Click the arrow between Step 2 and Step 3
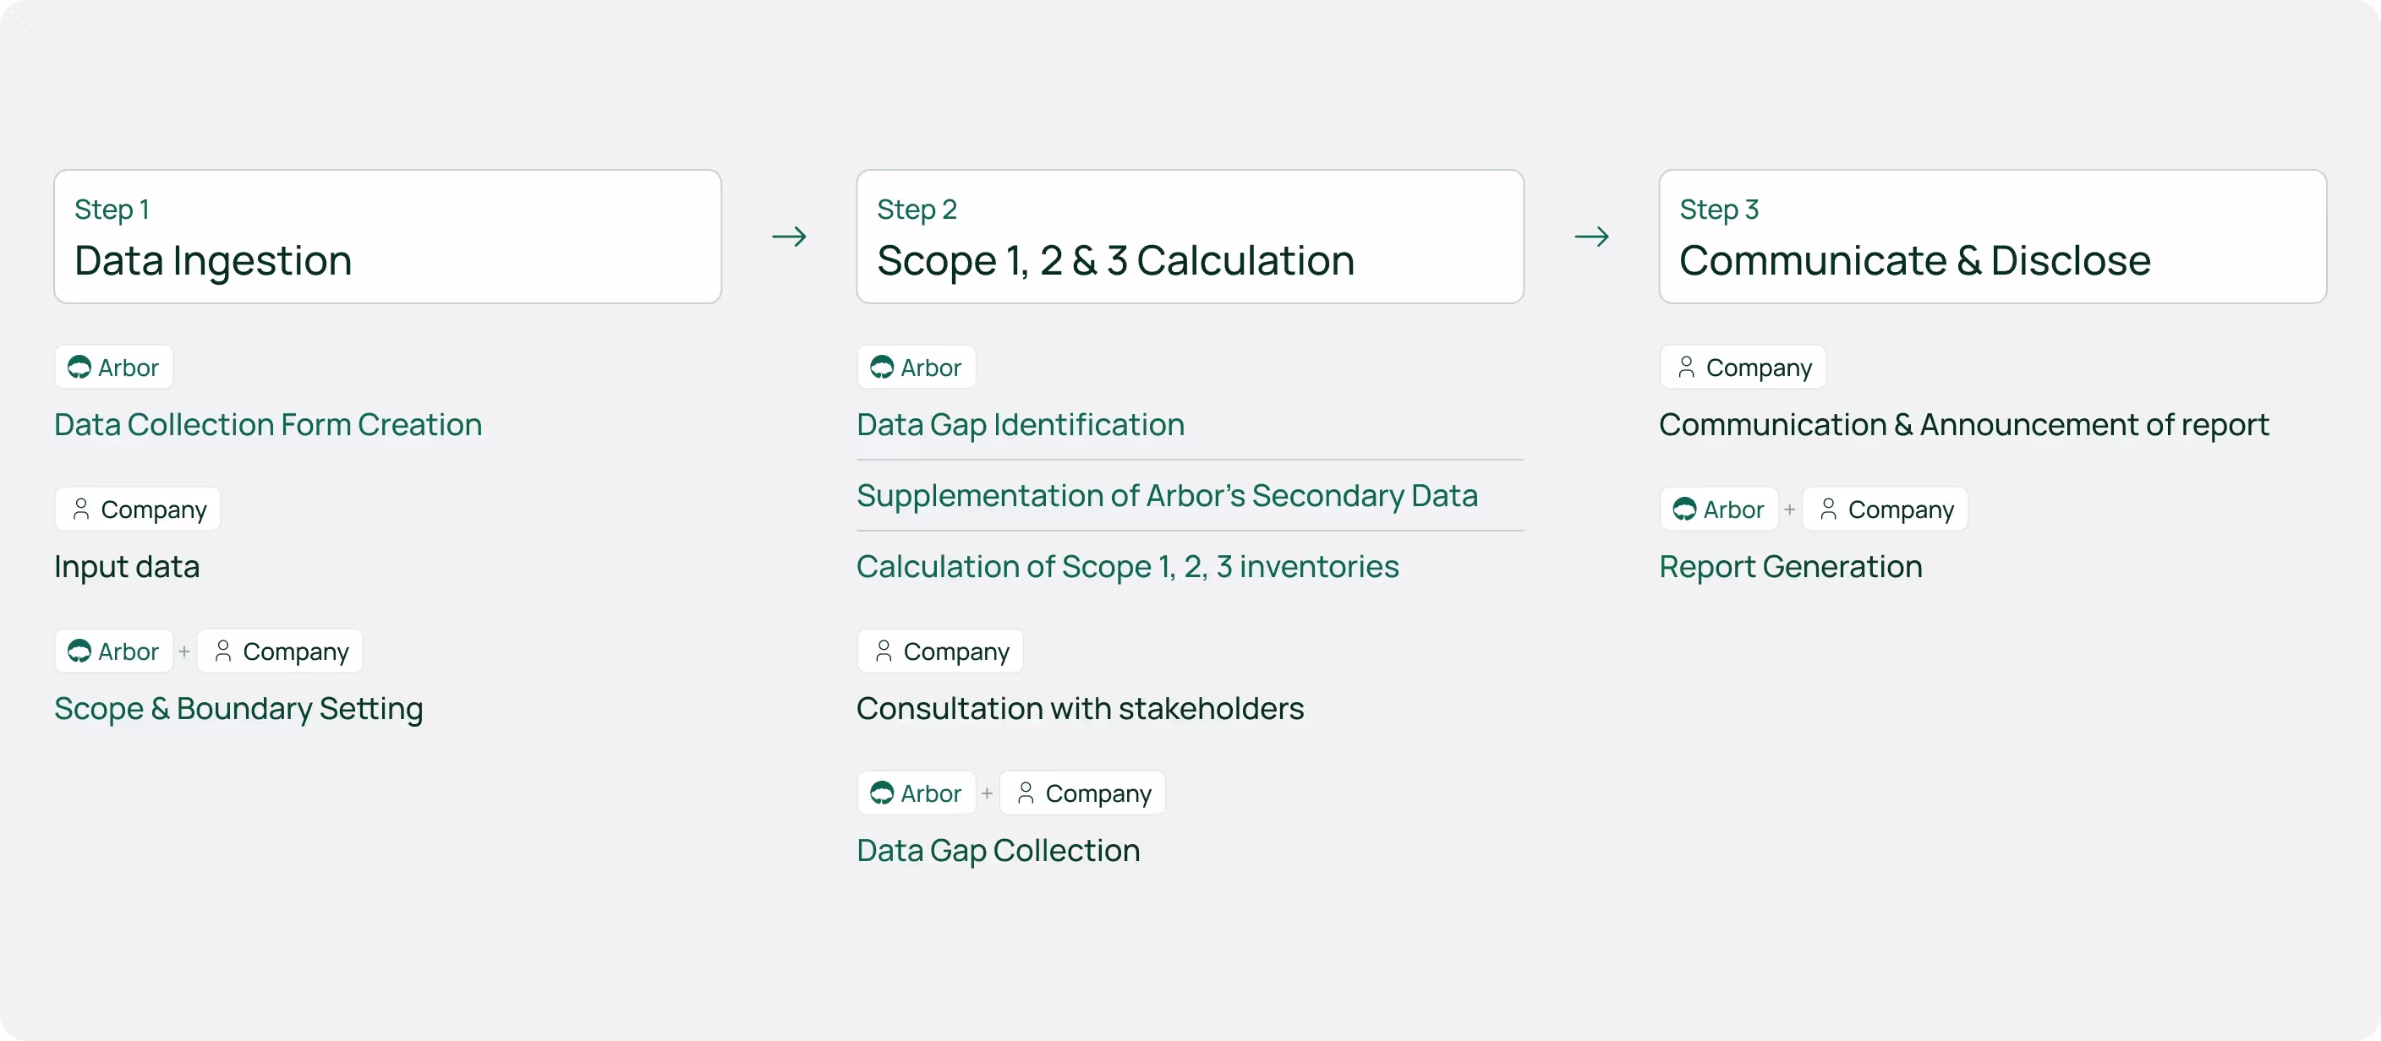The height and width of the screenshot is (1041, 2381). (1591, 237)
